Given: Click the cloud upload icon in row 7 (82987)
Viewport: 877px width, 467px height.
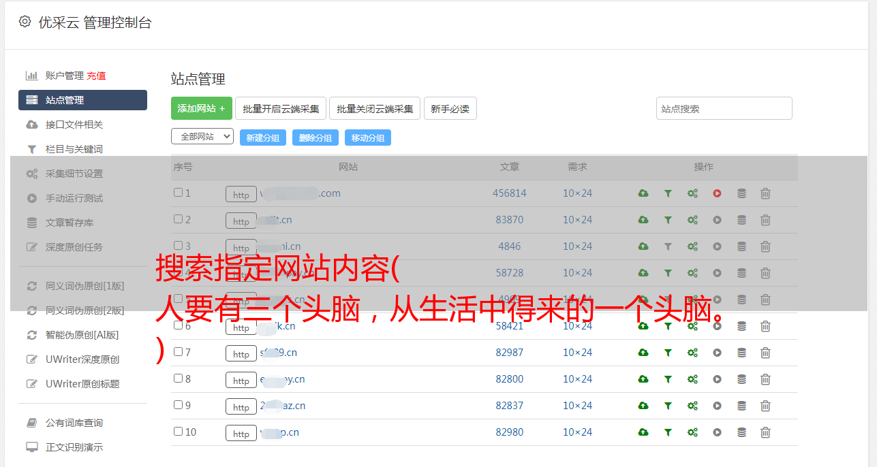Looking at the screenshot, I should (643, 353).
